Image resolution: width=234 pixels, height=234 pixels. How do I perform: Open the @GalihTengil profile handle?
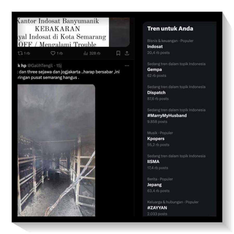pos(40,66)
